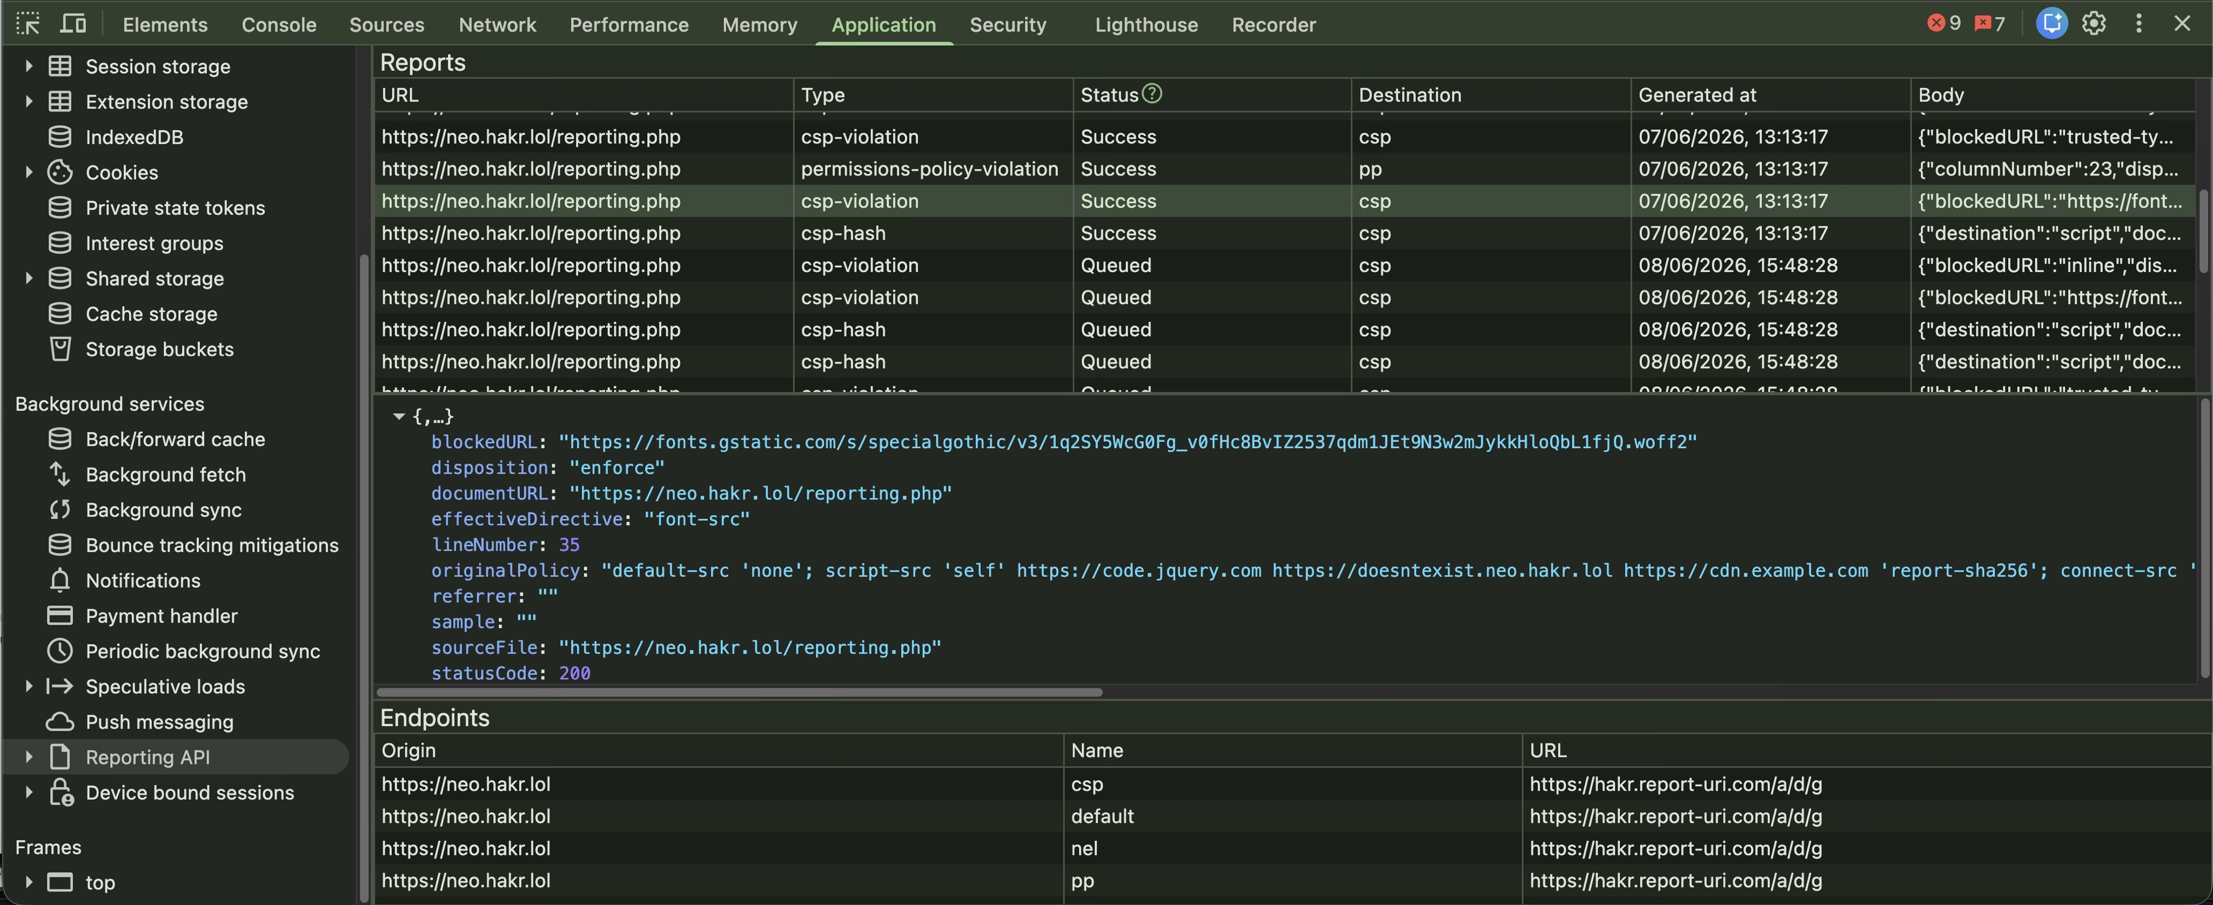Expand the Session storage tree node
The width and height of the screenshot is (2213, 905).
(x=28, y=66)
